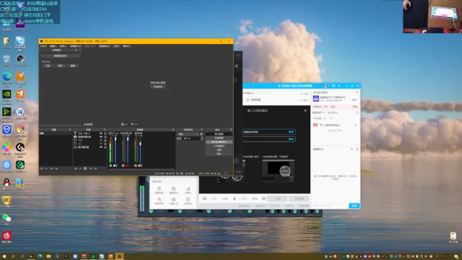The width and height of the screenshot is (462, 260).
Task: Remove the selected source with minus icon
Action: click(80, 169)
